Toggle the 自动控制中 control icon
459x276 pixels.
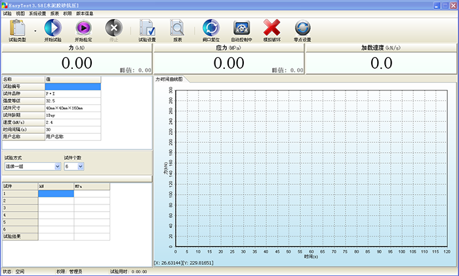[x=241, y=28]
